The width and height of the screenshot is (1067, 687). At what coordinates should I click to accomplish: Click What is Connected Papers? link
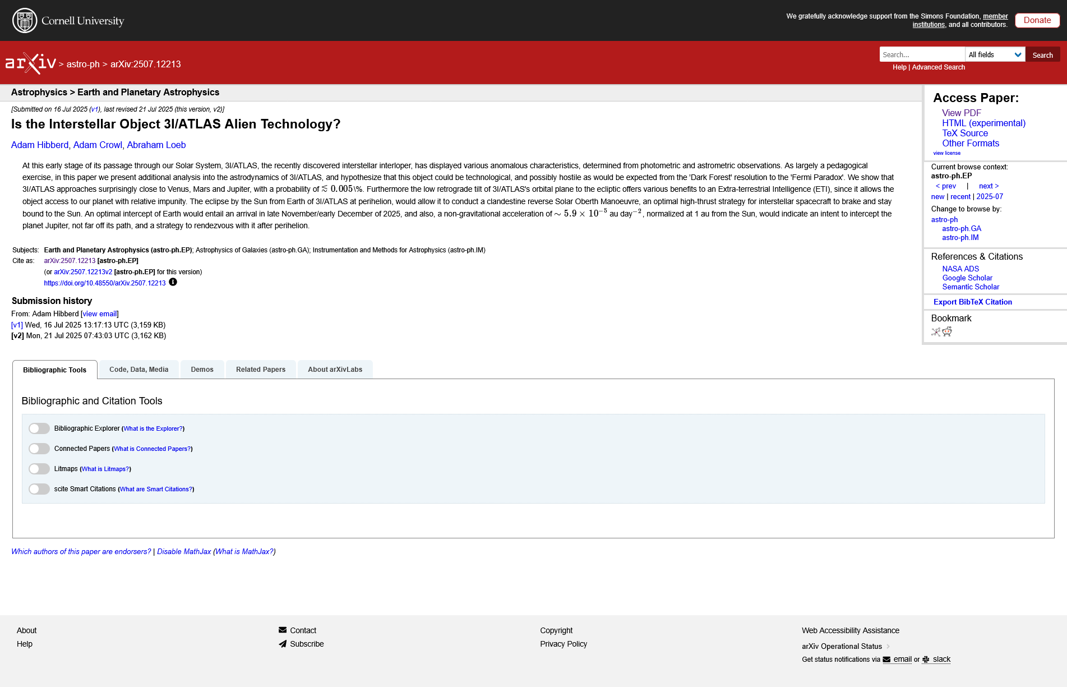153,449
